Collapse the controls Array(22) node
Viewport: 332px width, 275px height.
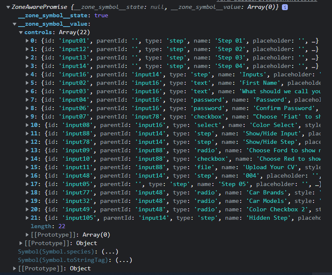pyautogui.click(x=21, y=32)
